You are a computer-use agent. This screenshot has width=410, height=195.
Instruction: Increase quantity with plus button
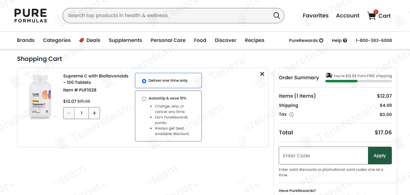coord(94,113)
